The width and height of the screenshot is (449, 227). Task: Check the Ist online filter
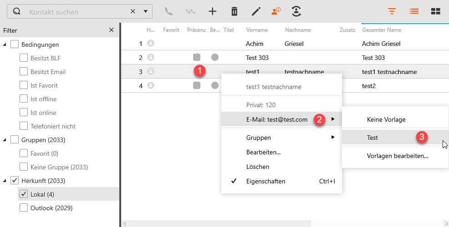click(24, 112)
